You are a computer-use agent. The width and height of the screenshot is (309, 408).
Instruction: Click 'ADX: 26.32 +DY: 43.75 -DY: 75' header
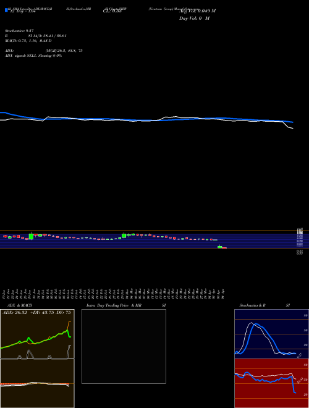36,313
